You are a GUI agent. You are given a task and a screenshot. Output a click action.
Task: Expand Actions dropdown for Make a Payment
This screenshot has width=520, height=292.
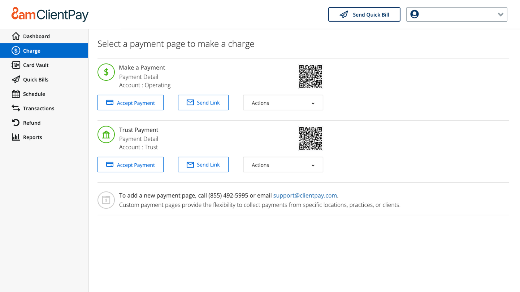click(x=283, y=103)
